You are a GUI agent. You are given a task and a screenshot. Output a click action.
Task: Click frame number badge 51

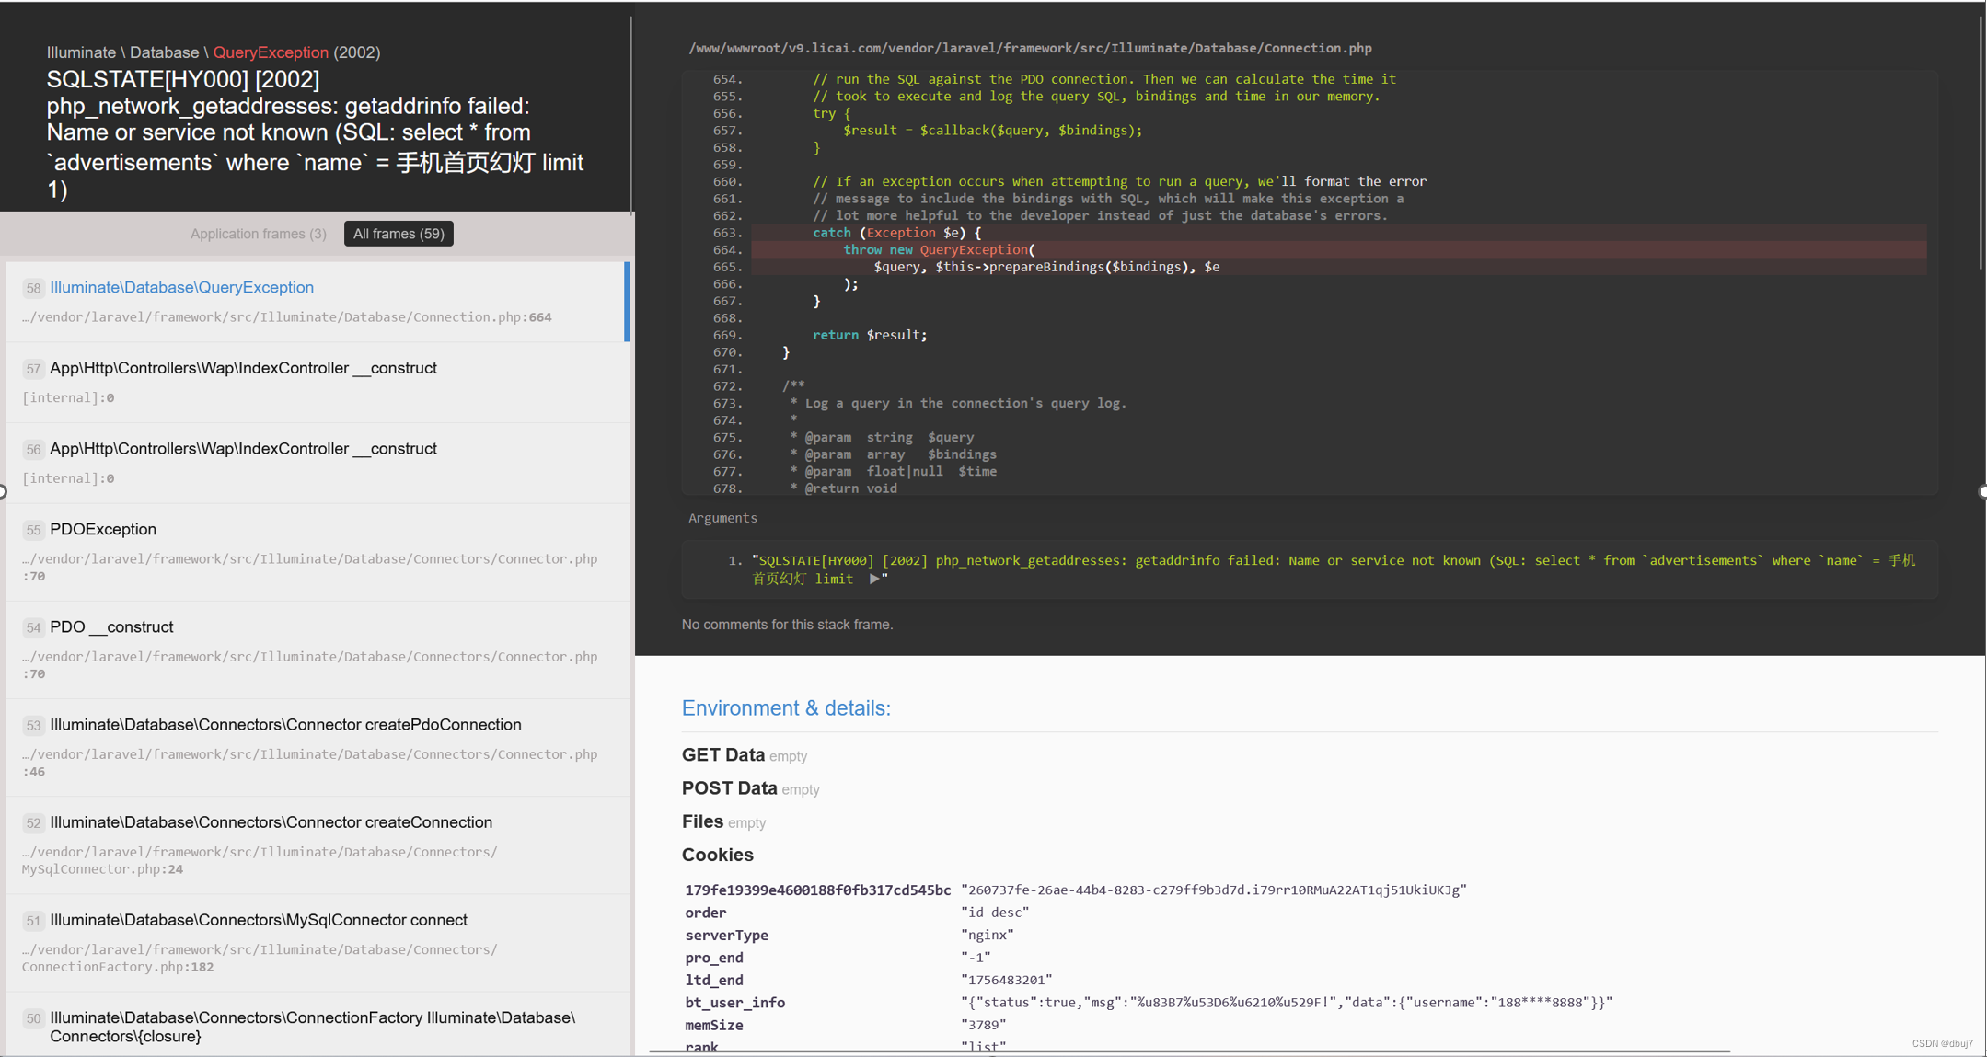(x=33, y=920)
